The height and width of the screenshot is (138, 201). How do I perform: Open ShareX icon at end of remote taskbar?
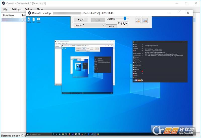98,134
